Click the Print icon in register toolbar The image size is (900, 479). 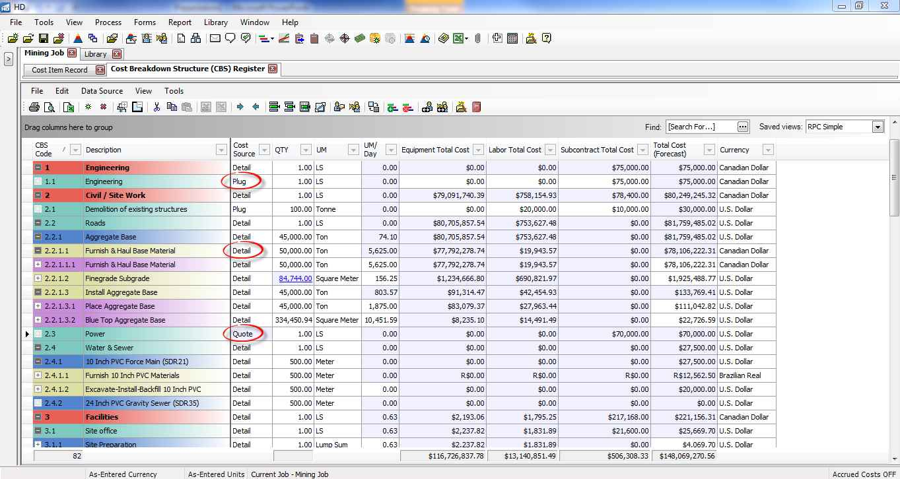point(34,107)
